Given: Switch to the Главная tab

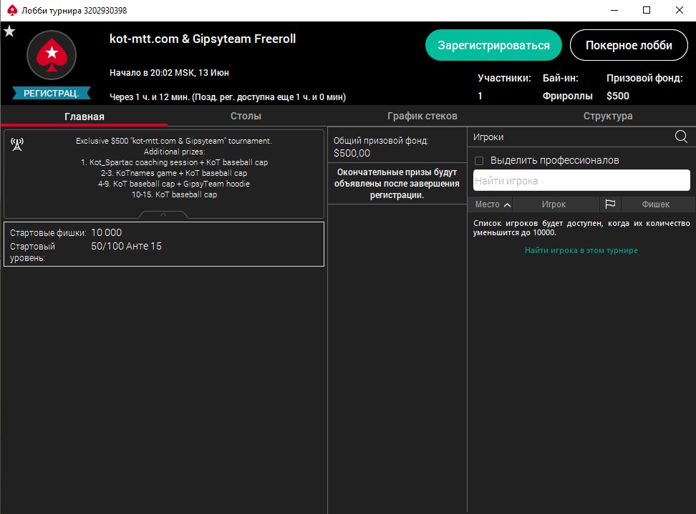Looking at the screenshot, I should point(84,117).
